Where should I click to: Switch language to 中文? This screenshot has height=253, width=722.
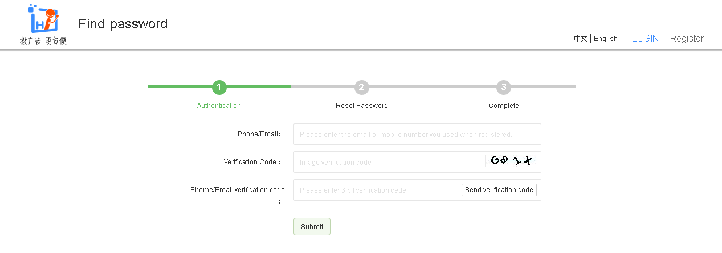(x=581, y=39)
